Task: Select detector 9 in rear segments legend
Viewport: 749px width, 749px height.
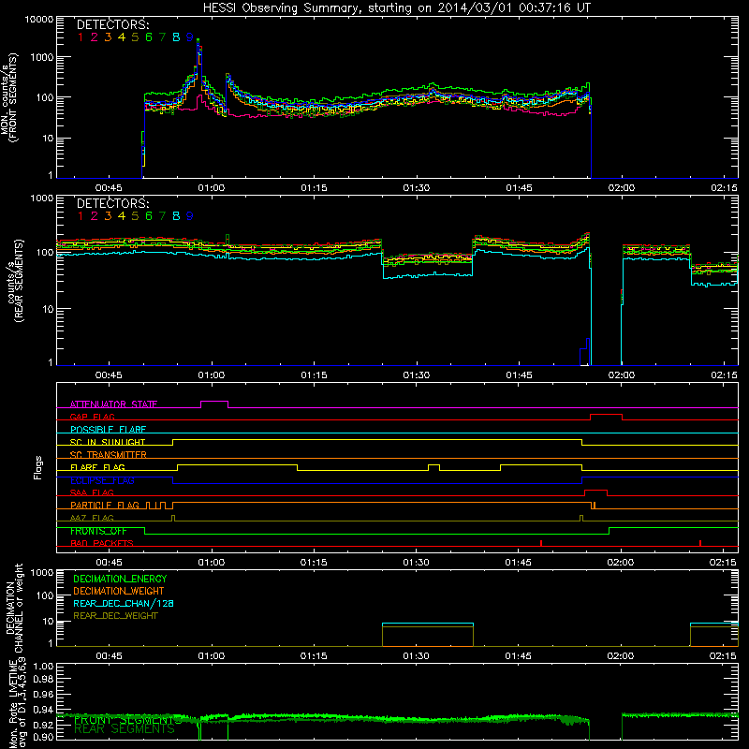Action: [x=190, y=216]
